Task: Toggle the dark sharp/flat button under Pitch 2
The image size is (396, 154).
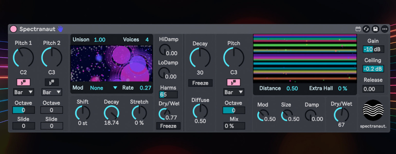Action: [52, 82]
